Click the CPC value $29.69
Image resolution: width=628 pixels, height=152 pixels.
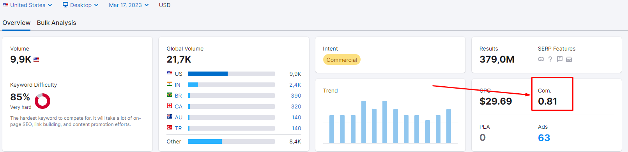point(495,101)
